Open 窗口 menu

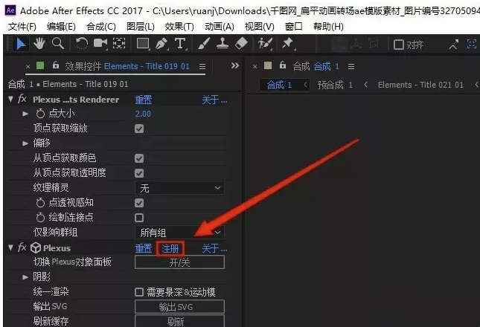(x=293, y=27)
